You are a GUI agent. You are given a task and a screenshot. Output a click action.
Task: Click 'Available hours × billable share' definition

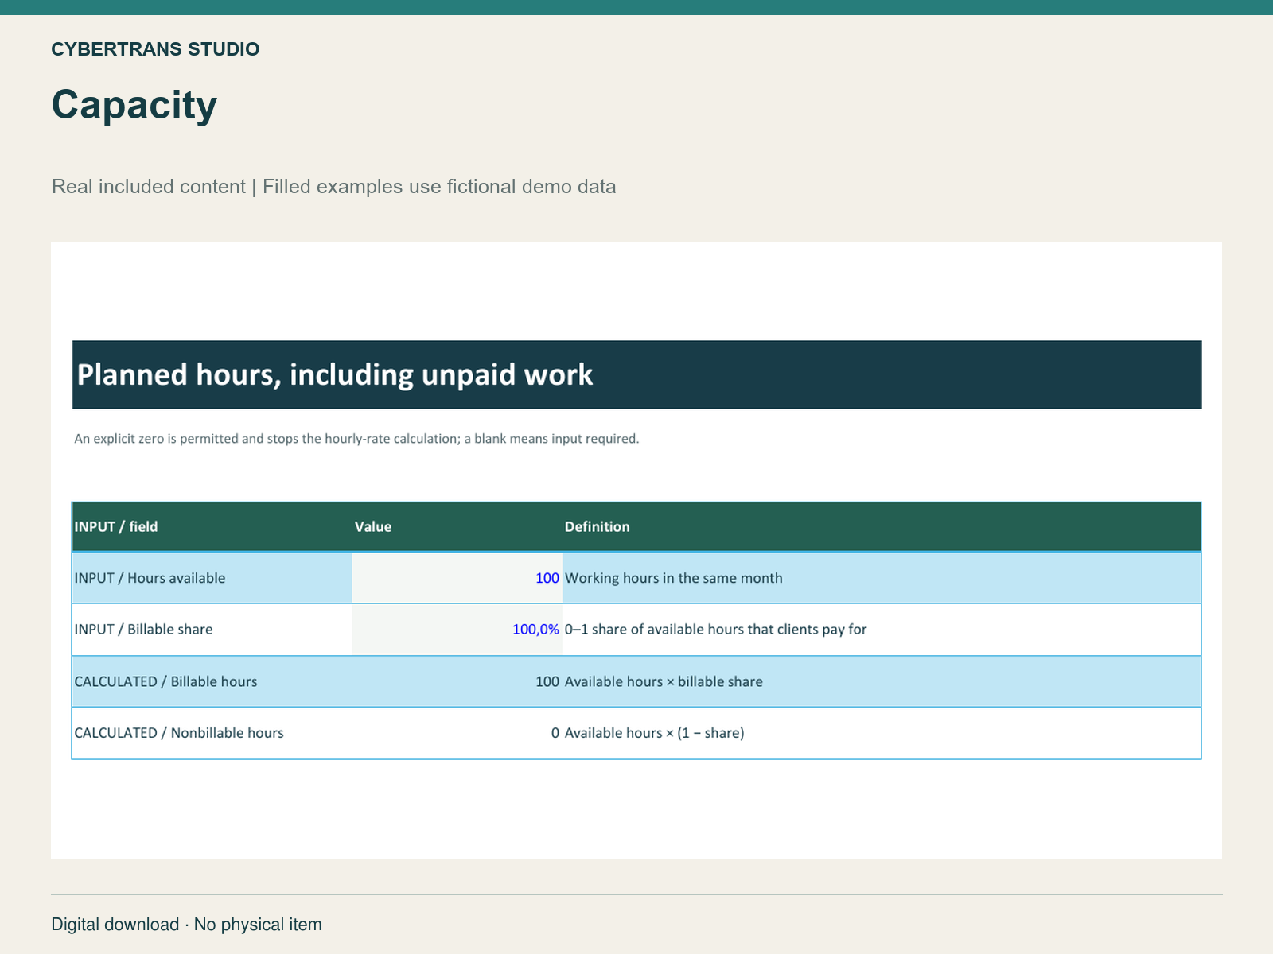click(x=664, y=681)
